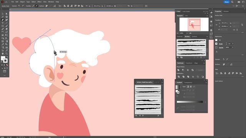The image size is (246, 138).
Task: Click the gradient slider bar
Action: point(190,102)
